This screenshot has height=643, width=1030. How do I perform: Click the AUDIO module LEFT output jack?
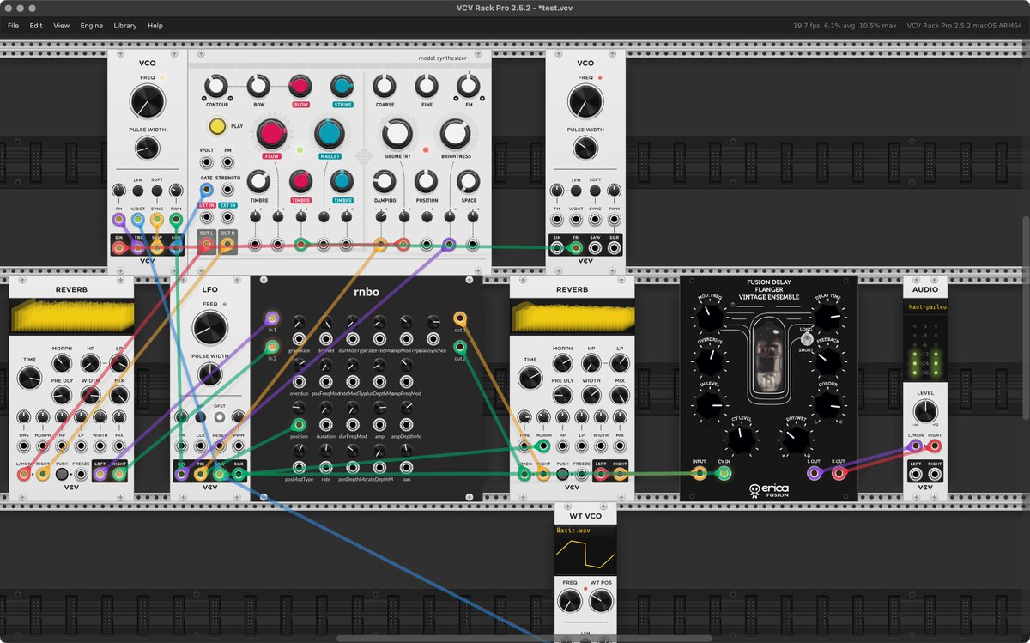(917, 474)
